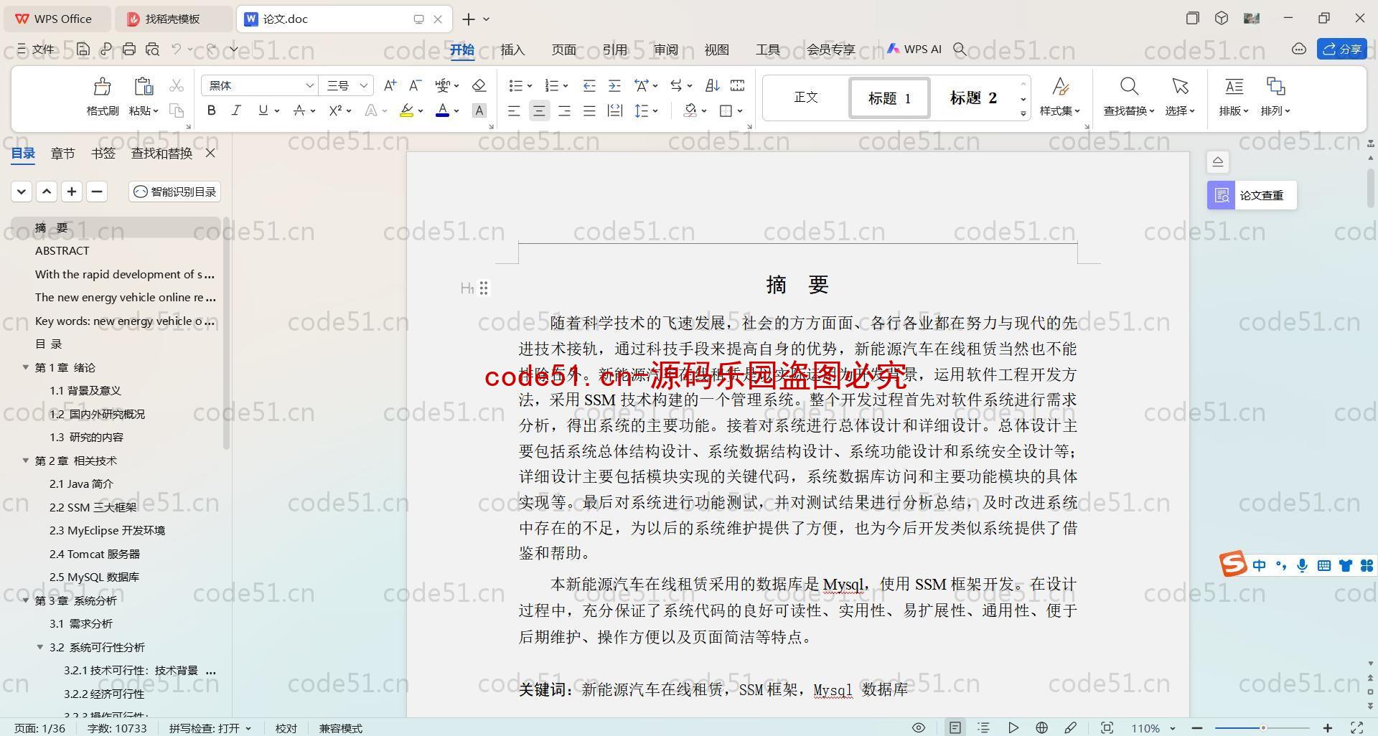Toggle Underline formatting
The width and height of the screenshot is (1378, 736).
263,110
